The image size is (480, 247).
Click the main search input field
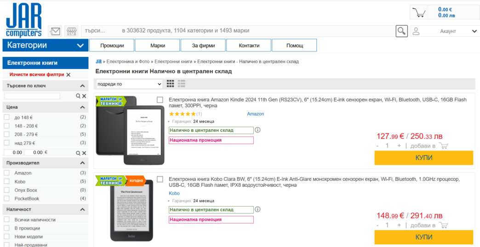(237, 31)
